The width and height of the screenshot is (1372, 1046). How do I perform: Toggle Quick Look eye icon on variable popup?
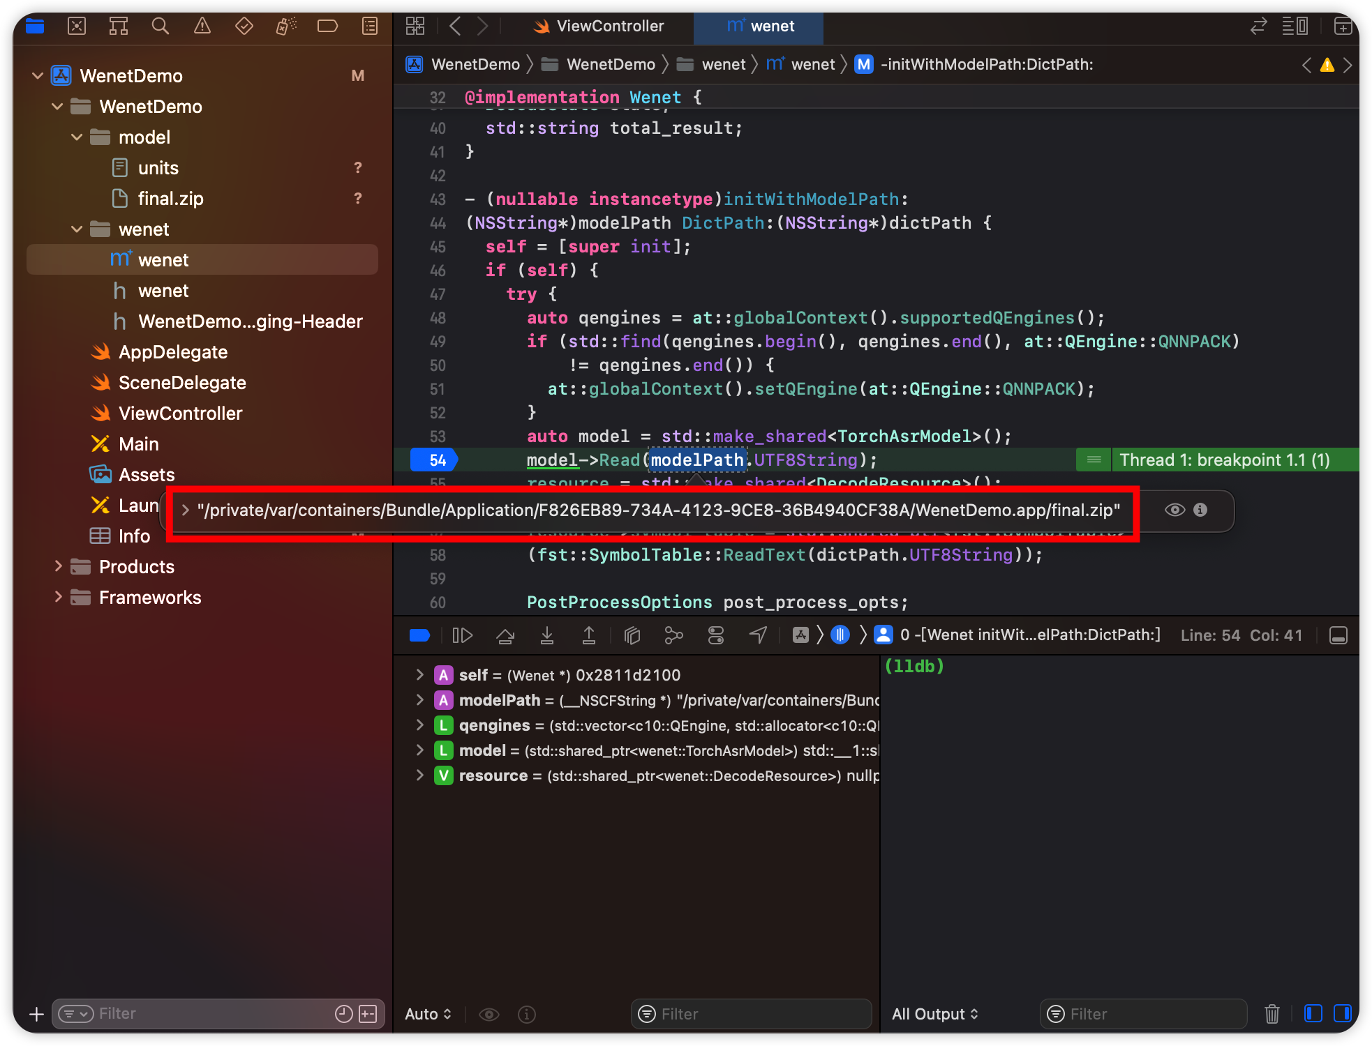[x=1175, y=510]
